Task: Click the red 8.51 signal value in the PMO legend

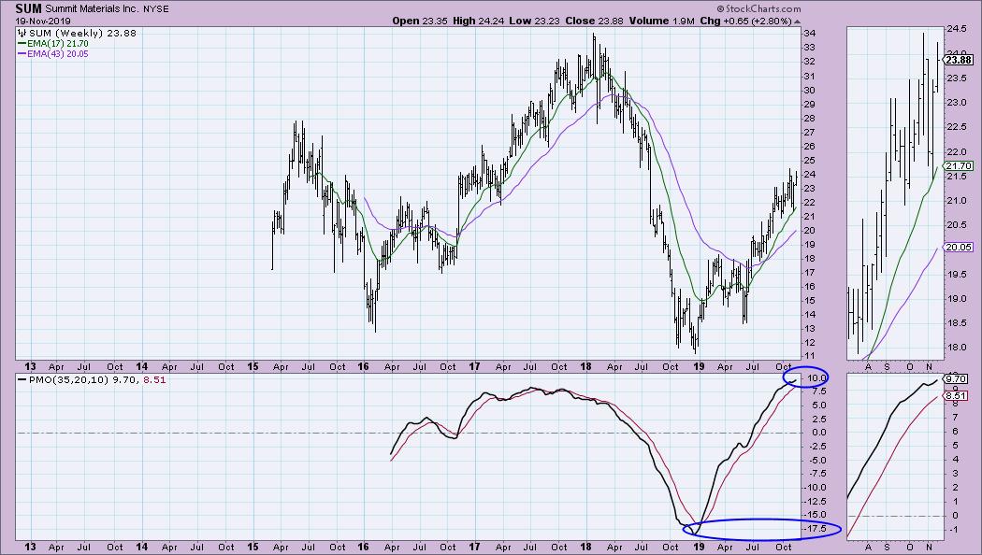Action: [x=154, y=379]
